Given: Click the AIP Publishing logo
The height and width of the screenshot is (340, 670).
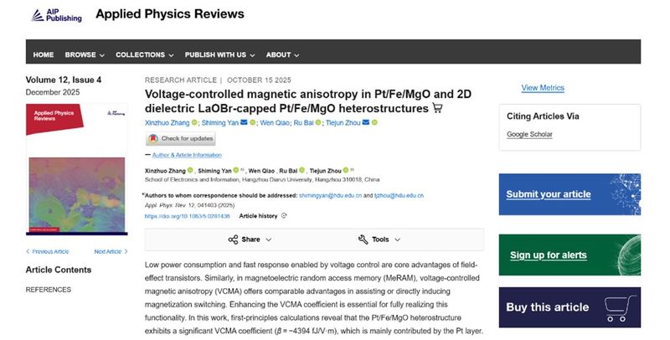Looking at the screenshot, I should click(x=55, y=15).
